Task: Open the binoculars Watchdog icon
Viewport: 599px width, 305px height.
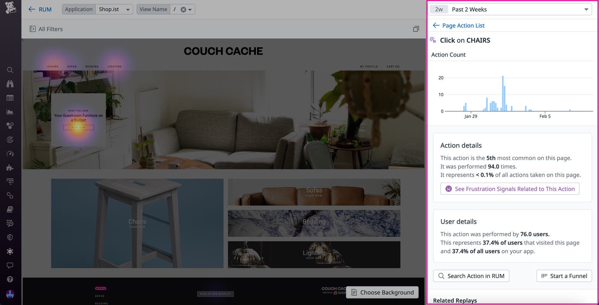Action: [10, 84]
